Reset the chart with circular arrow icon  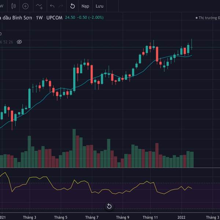pos(72,6)
